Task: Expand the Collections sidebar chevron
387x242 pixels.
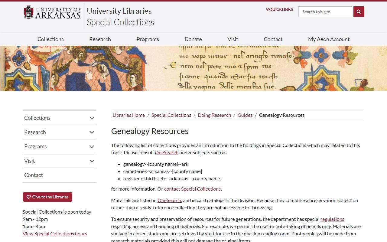Action: [x=92, y=118]
